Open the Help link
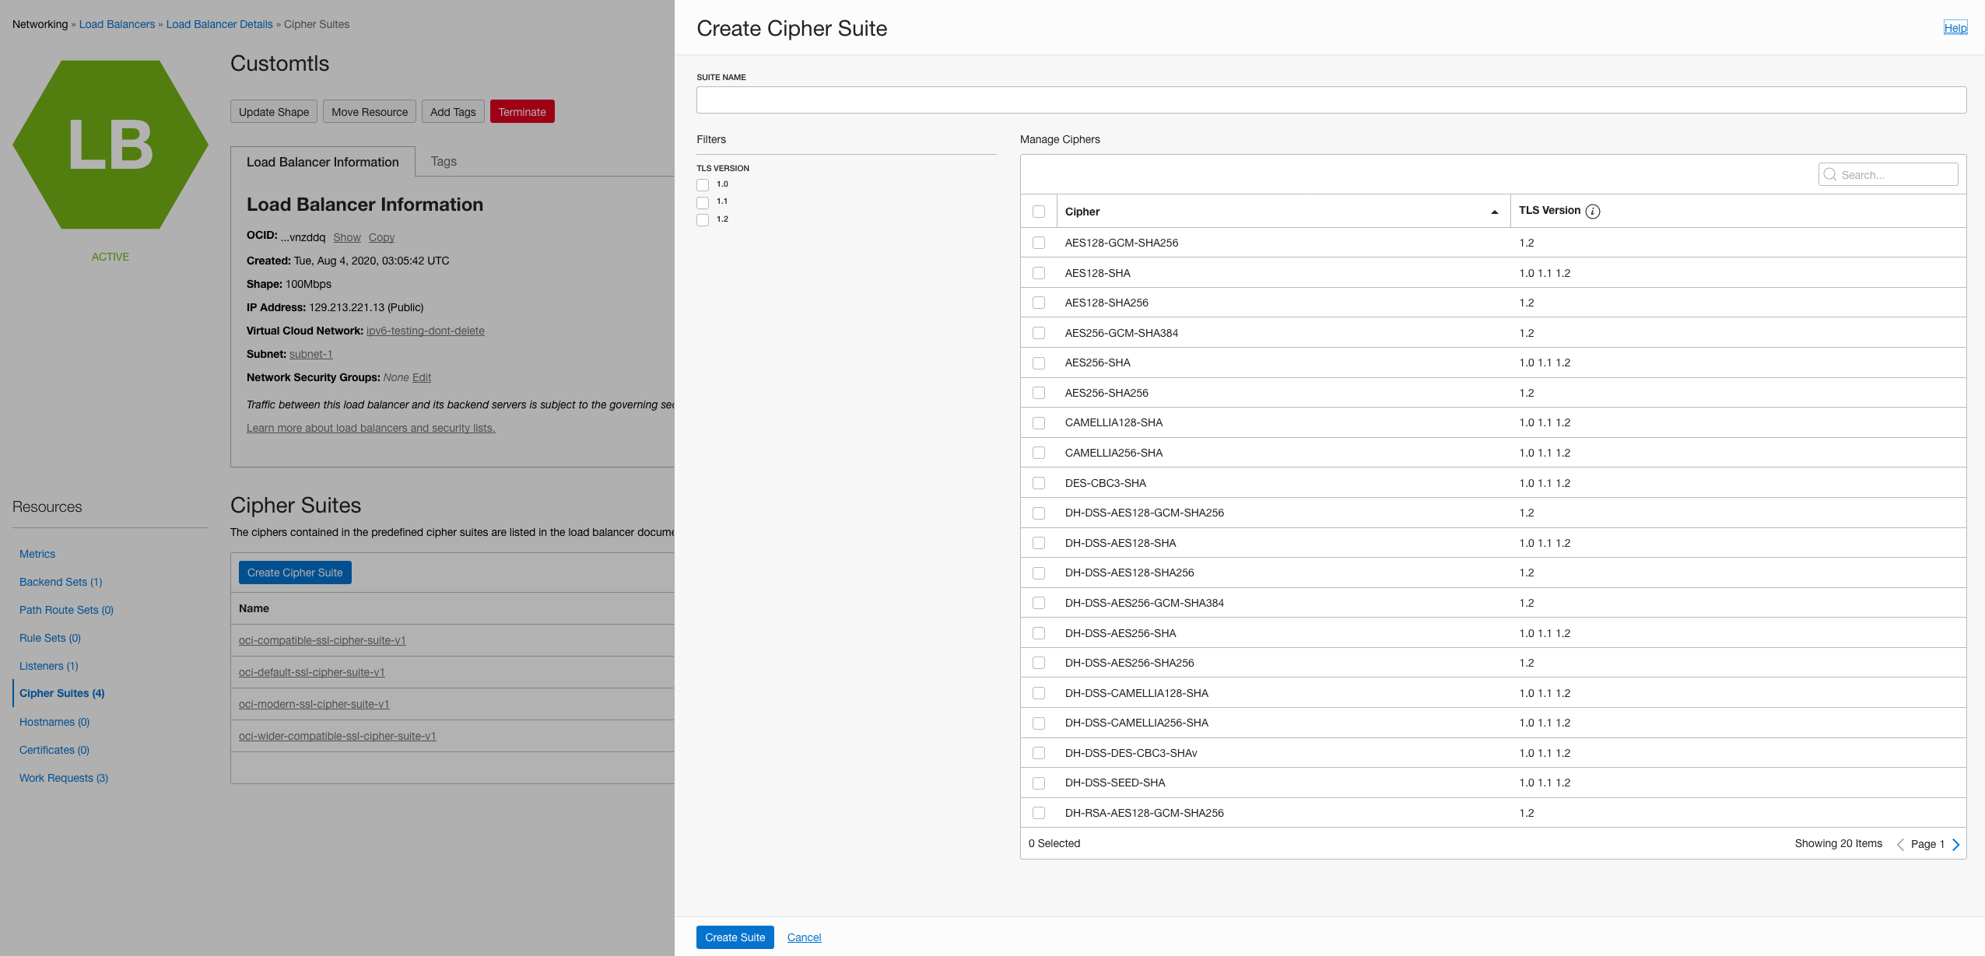The width and height of the screenshot is (1985, 956). 1955,28
